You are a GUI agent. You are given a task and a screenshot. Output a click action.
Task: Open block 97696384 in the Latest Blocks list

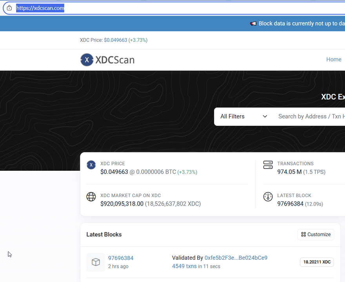click(x=121, y=258)
